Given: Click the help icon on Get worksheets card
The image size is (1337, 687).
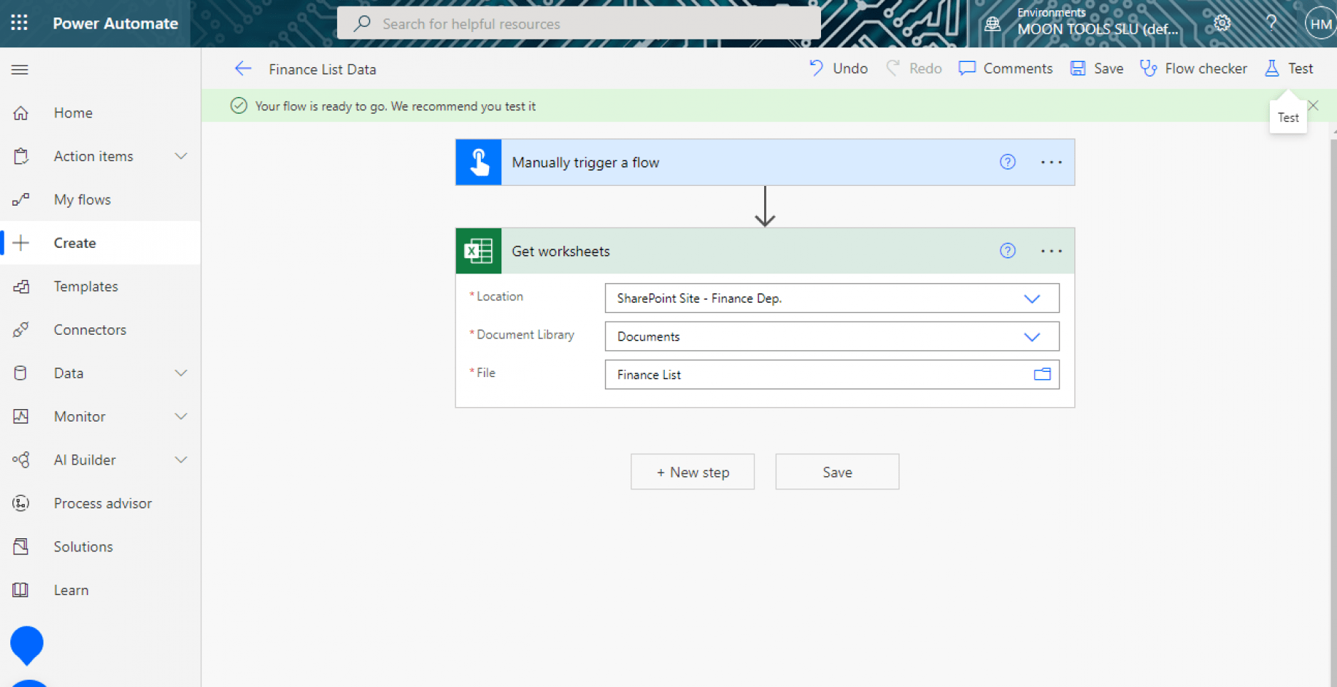Looking at the screenshot, I should 1008,250.
